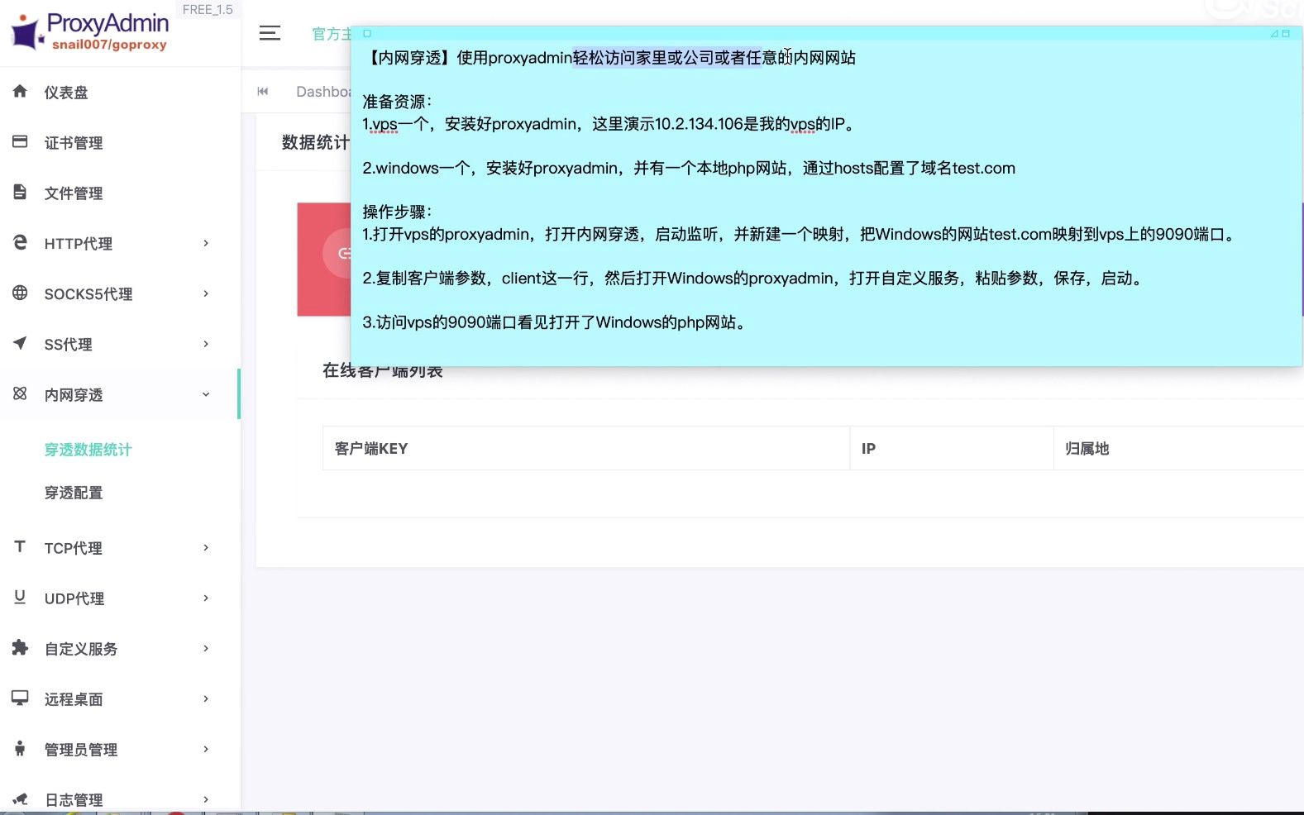Viewport: 1304px width, 815px height.
Task: Click note line mentioning test.com hosts
Action: [689, 168]
